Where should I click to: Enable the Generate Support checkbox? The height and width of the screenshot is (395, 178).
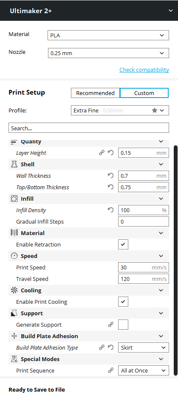coord(123,325)
